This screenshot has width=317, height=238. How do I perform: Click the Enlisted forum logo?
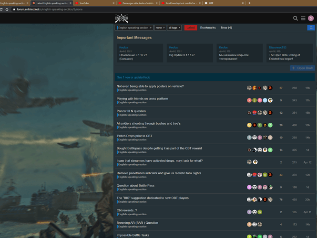pyautogui.click(x=122, y=19)
